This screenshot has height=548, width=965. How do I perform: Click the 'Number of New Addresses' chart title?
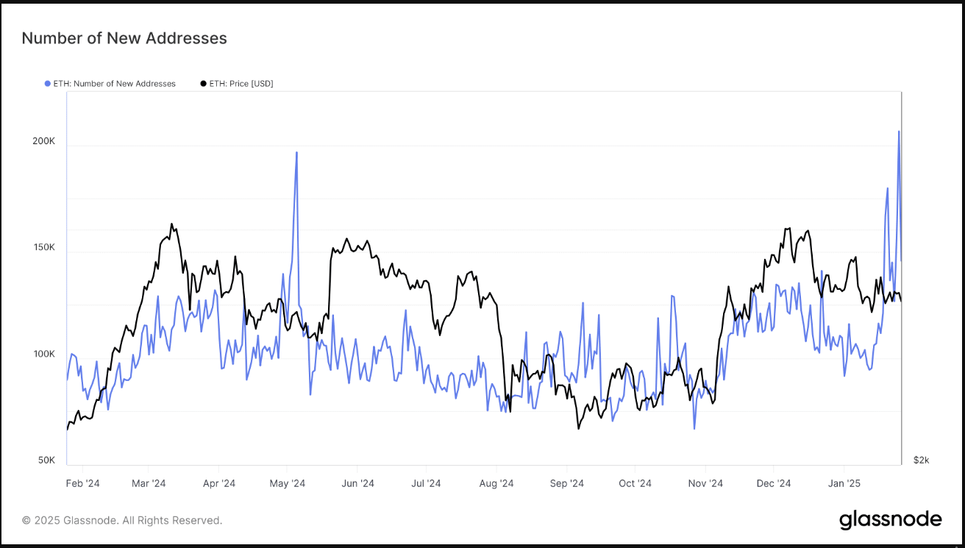click(x=124, y=38)
